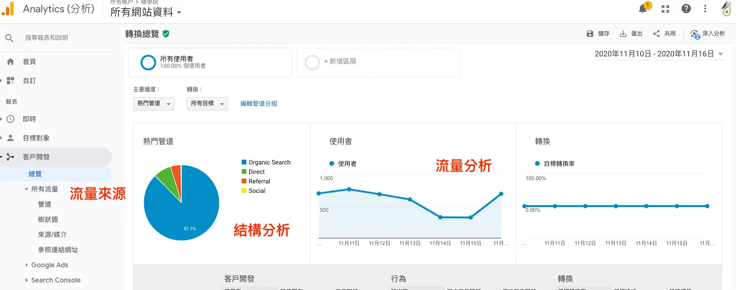Image resolution: width=736 pixels, height=290 pixels.
Task: Open the 樹狀圖 report
Action: [48, 219]
